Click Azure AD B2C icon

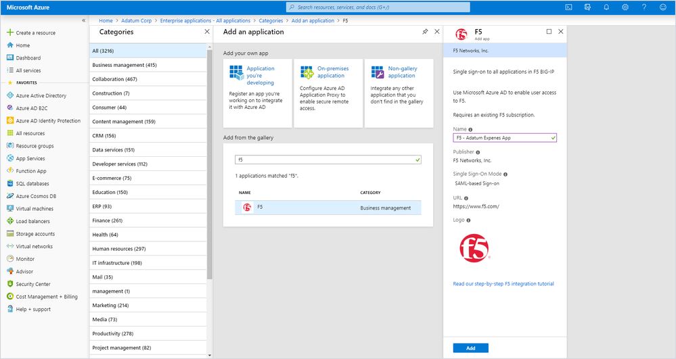[10, 108]
